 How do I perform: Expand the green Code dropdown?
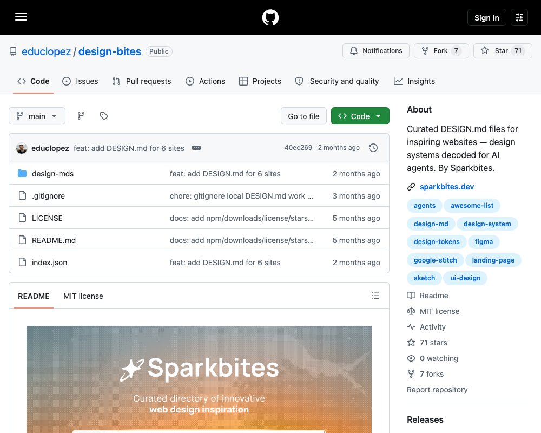point(360,116)
